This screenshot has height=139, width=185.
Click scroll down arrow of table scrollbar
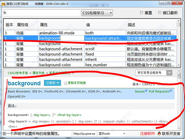click(x=179, y=65)
